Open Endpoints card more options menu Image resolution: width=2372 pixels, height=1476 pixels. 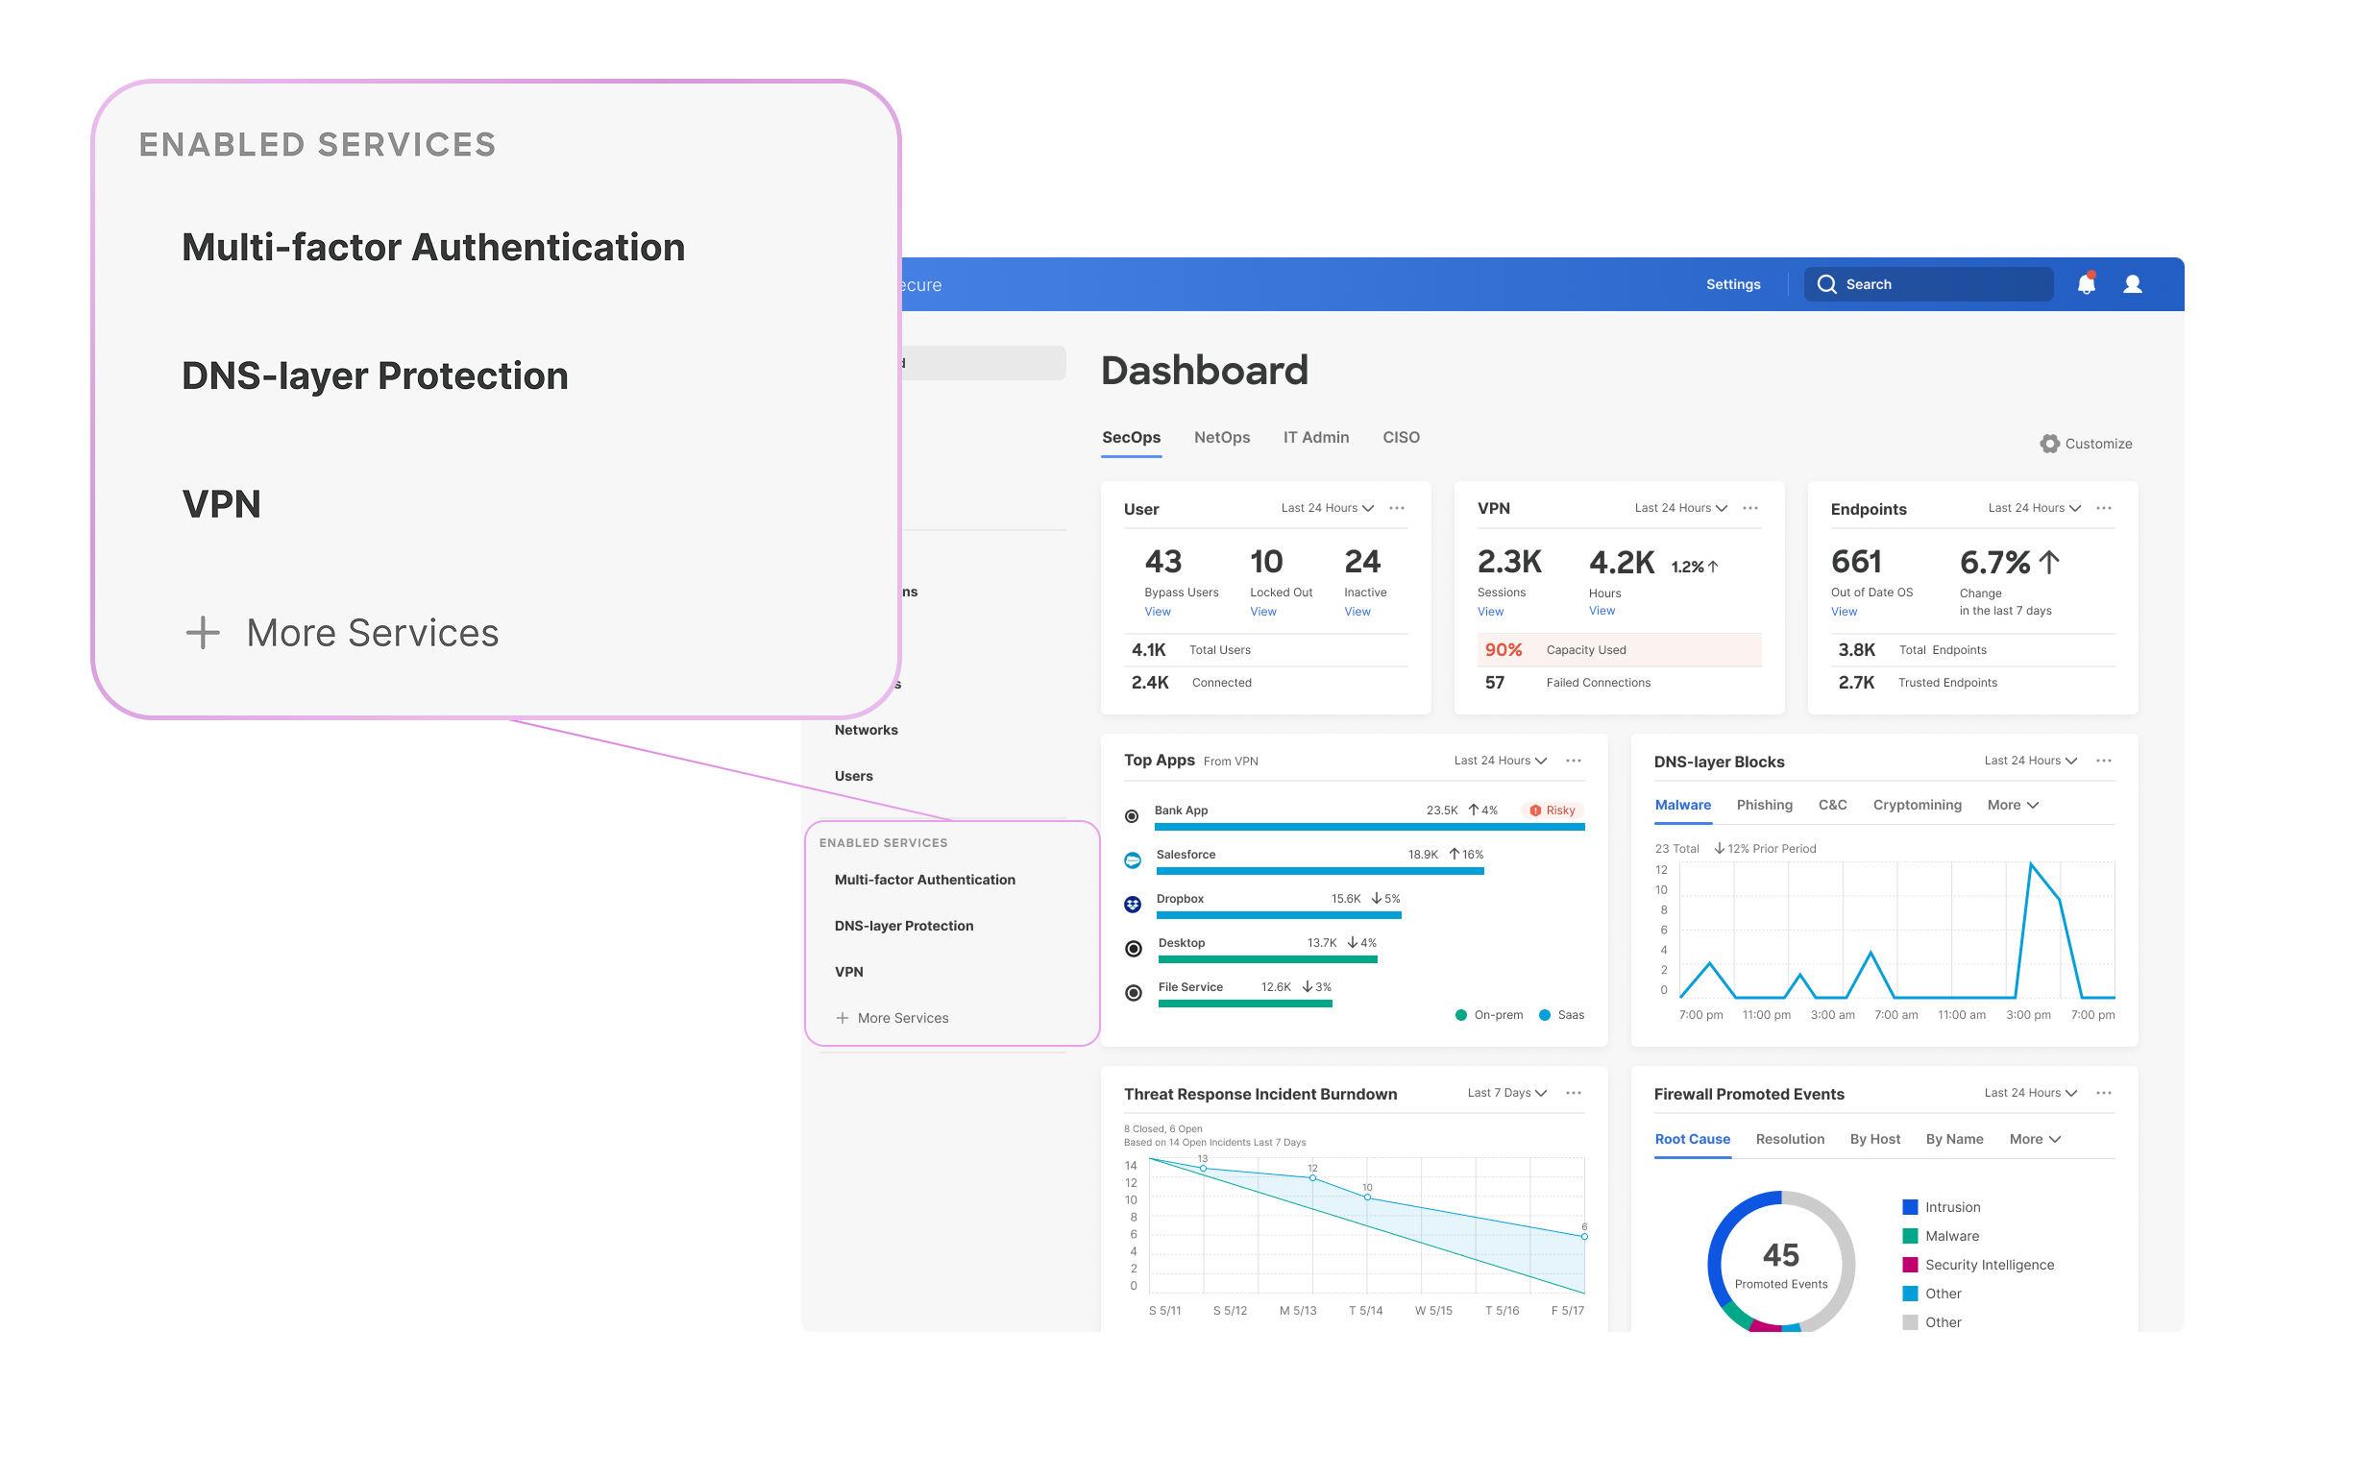click(x=2104, y=509)
